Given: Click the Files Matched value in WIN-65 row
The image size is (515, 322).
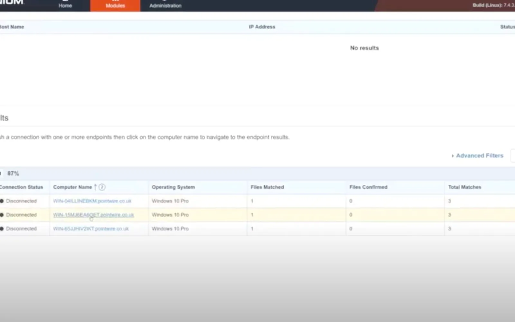Looking at the screenshot, I should point(252,229).
